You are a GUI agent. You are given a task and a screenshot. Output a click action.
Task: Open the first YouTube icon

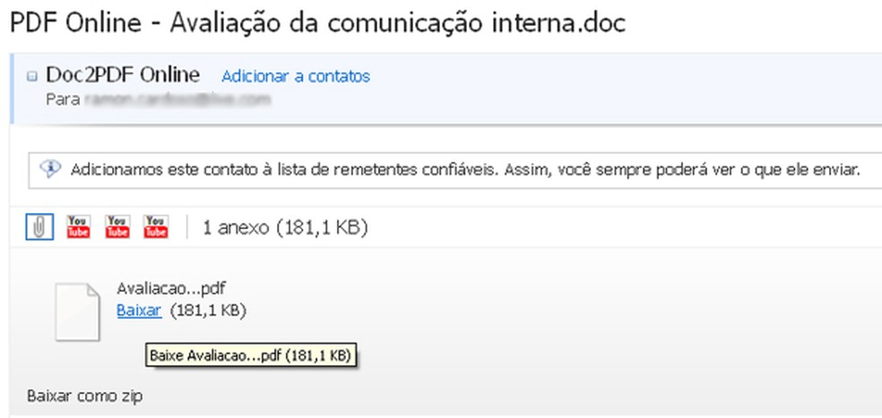78,227
